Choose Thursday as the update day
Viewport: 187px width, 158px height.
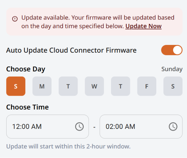point(120,86)
